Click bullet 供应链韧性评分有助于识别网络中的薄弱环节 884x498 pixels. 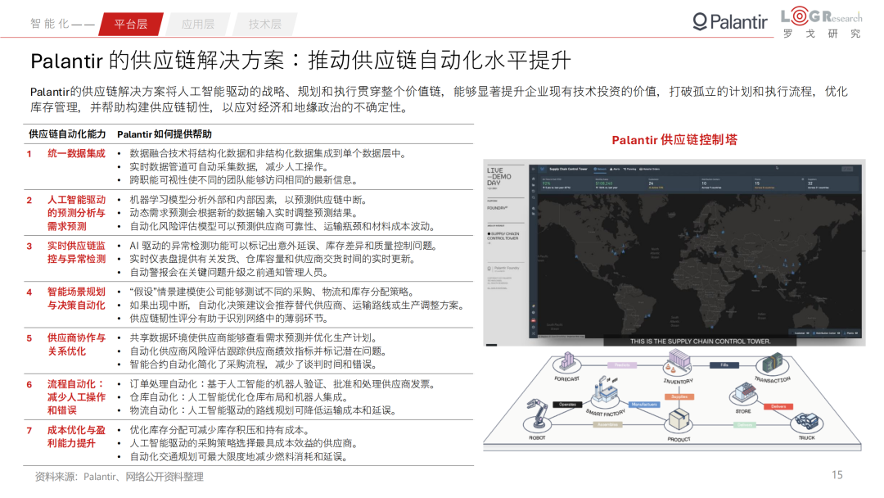click(229, 319)
